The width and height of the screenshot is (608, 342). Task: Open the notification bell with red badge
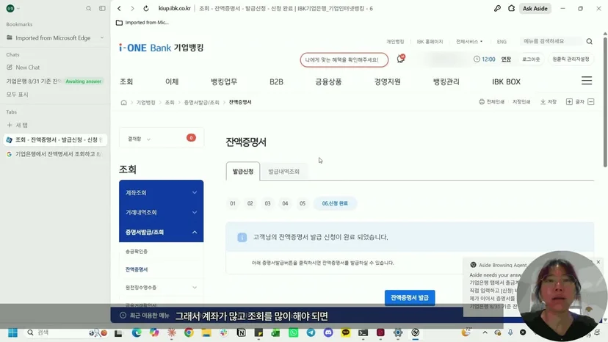click(x=400, y=59)
